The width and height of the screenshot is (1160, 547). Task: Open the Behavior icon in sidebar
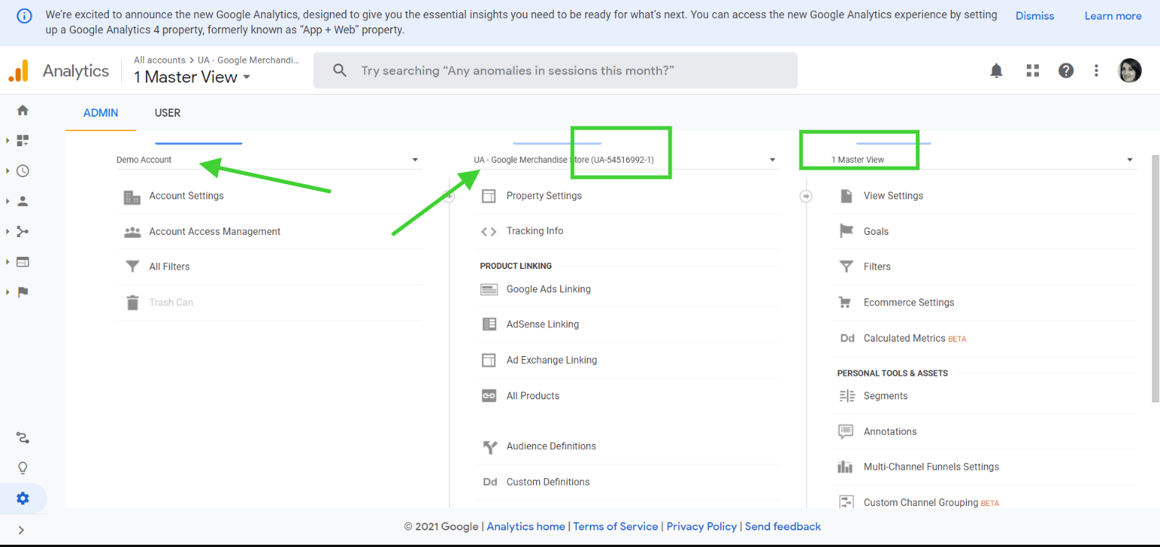23,261
